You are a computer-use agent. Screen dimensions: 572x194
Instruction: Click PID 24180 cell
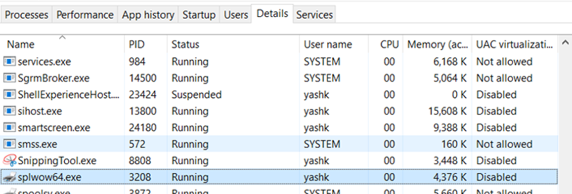tap(143, 128)
